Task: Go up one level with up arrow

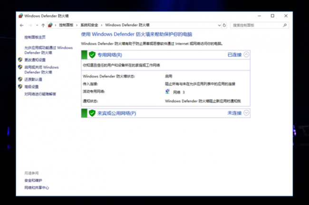Action: click(x=43, y=25)
